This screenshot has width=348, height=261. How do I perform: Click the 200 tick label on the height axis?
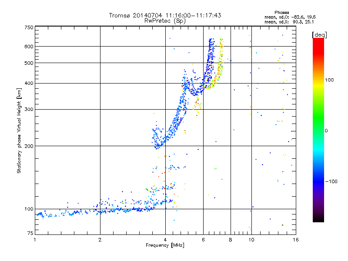[29, 146]
